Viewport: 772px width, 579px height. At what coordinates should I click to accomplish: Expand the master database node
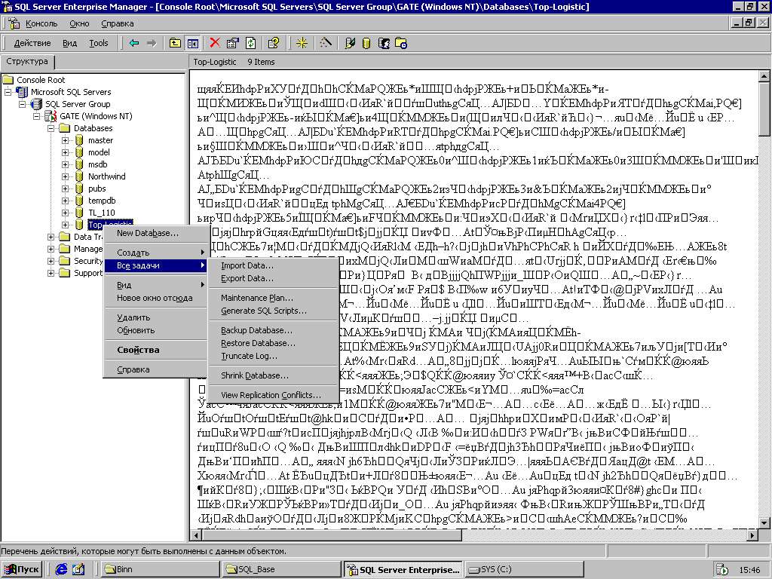tap(65, 140)
